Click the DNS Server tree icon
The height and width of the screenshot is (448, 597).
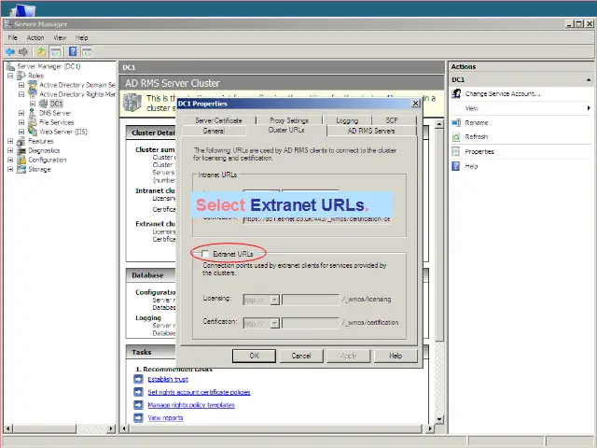(x=33, y=113)
